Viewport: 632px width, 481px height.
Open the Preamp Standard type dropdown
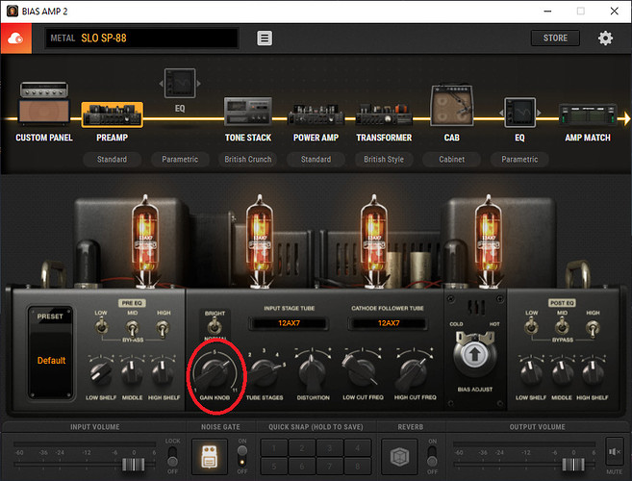[x=112, y=160]
